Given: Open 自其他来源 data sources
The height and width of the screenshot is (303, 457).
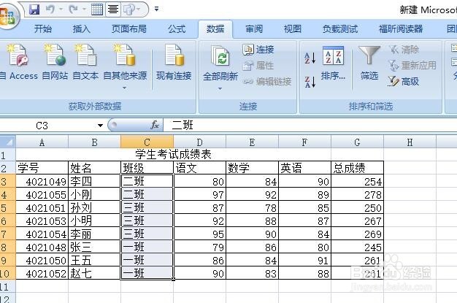Looking at the screenshot, I should [125, 66].
